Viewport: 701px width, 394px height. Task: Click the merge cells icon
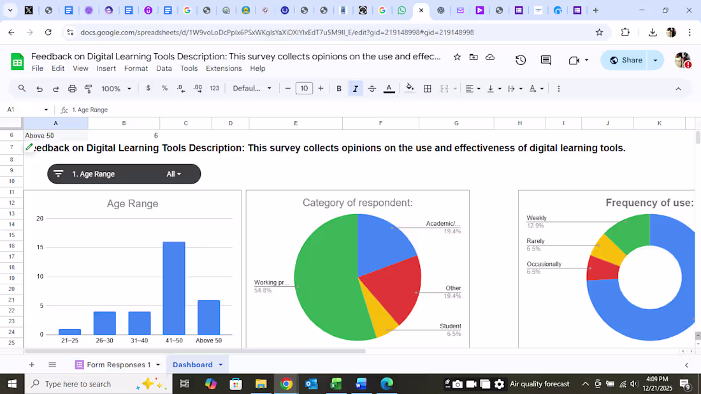click(x=444, y=88)
